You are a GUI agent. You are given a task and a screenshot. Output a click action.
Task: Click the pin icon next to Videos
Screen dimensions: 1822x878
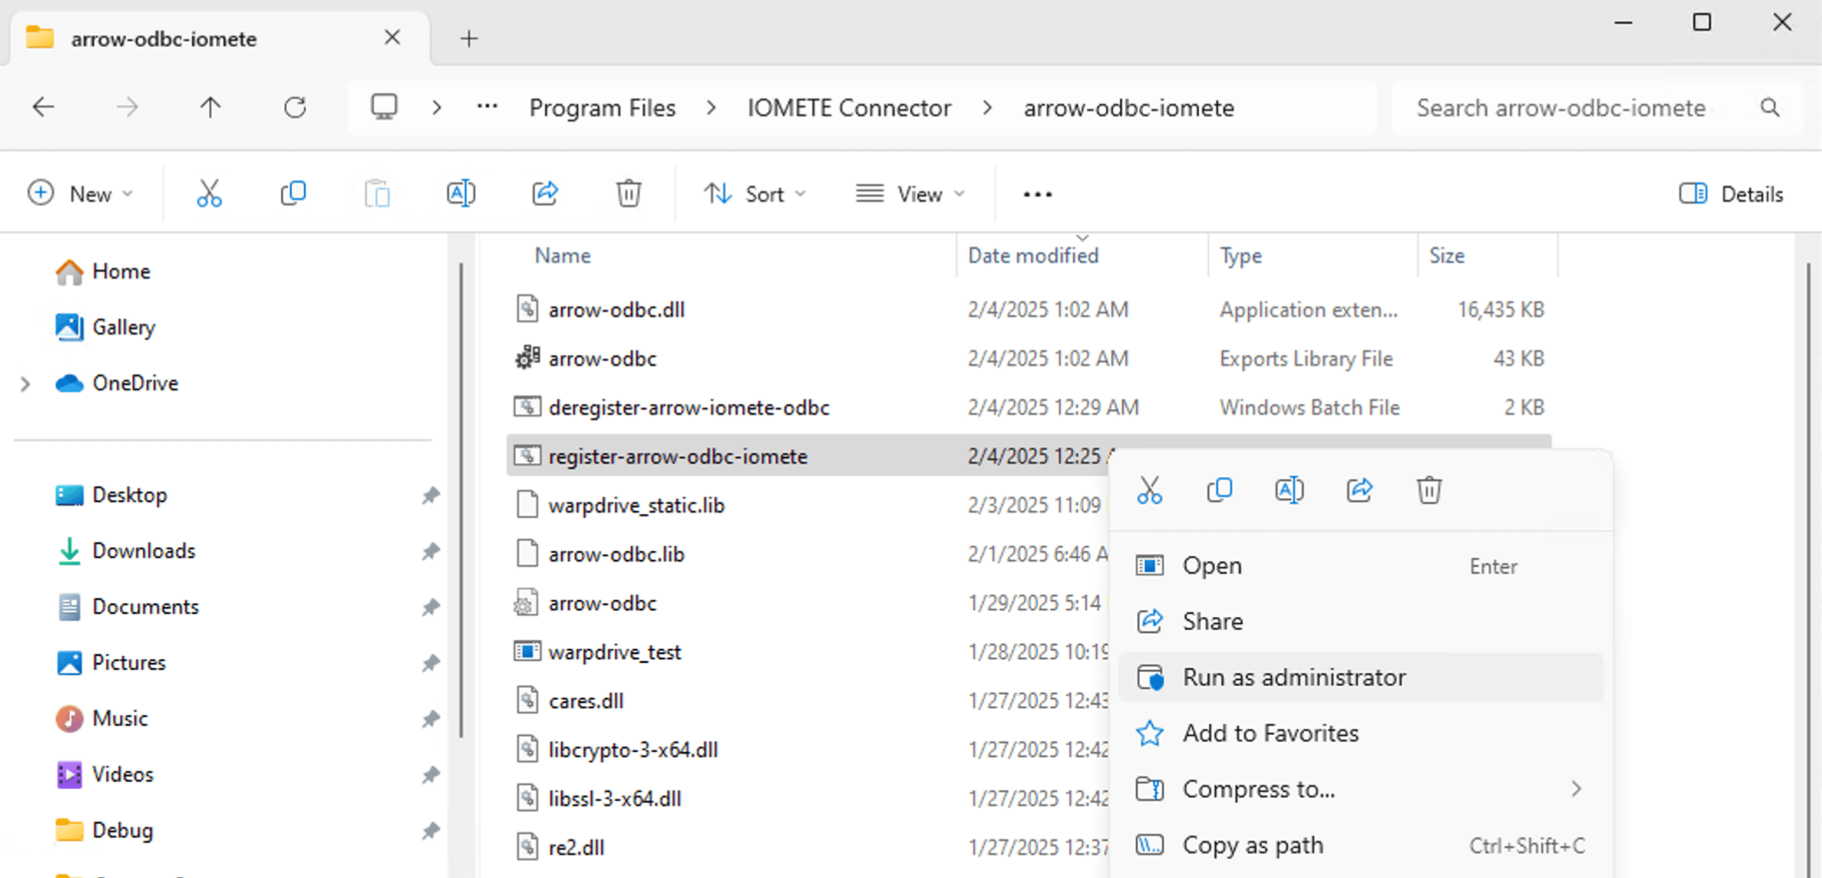tap(430, 775)
